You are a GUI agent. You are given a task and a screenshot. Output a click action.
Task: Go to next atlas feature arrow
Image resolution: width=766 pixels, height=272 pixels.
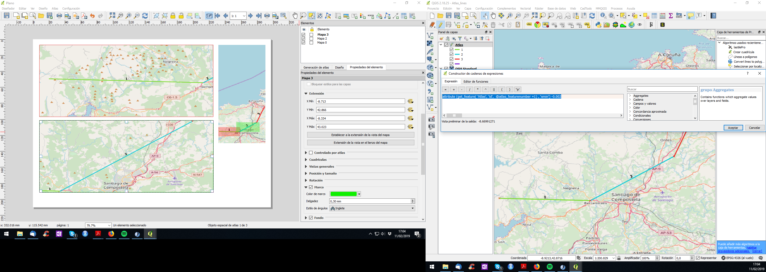250,16
